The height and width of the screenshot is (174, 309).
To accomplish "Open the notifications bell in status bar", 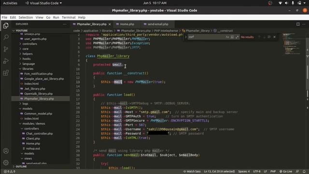I will (x=304, y=172).
